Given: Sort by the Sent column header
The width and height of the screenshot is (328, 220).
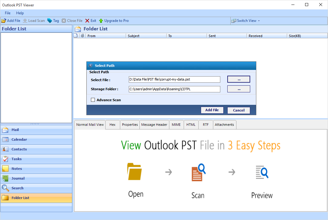Looking at the screenshot, I should click(x=227, y=36).
